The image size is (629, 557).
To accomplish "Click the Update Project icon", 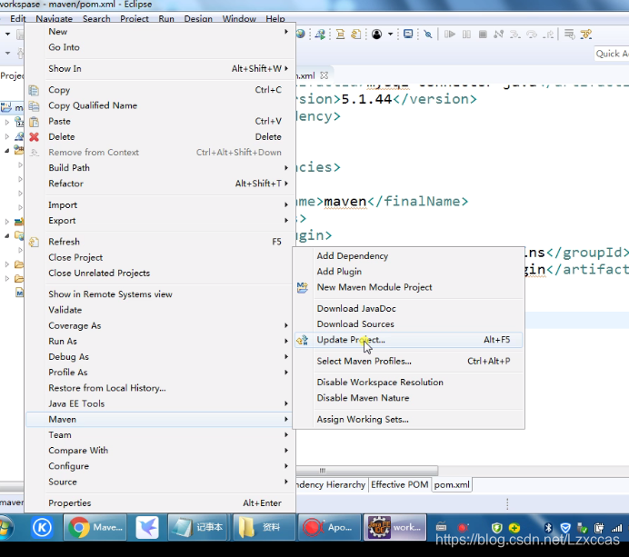I will [303, 340].
